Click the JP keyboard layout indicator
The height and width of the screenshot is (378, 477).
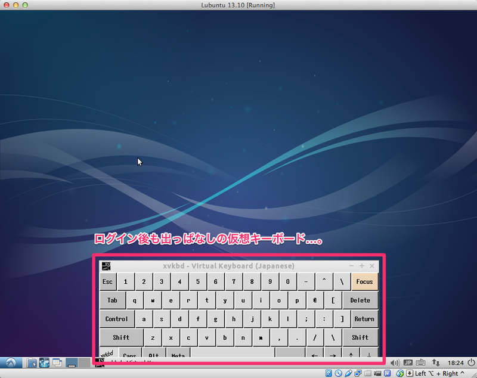(408, 362)
